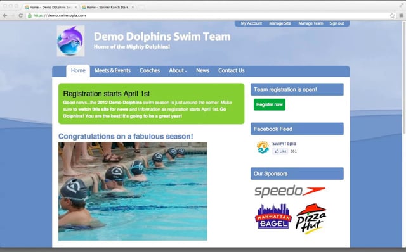
Task: Close the Demo Dolphins browser tab
Action: click(76, 7)
